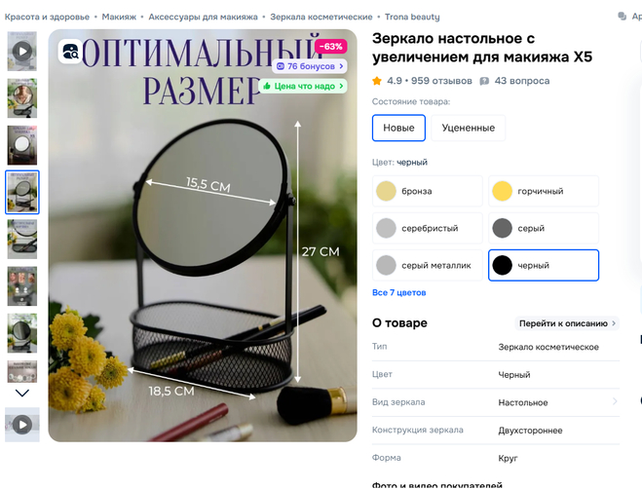Screen dimensions: 642x489
Task: Expand more thumbnails with down chevron
Action: 22,394
